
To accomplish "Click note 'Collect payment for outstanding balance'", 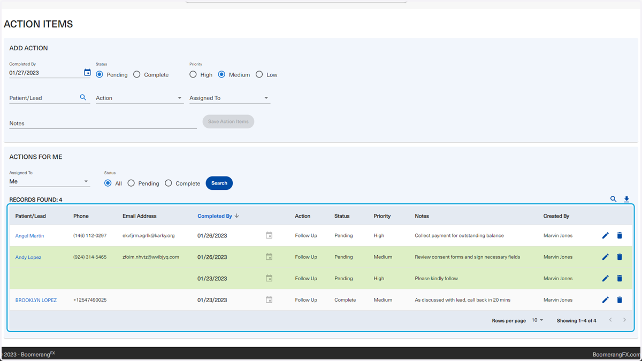I will click(x=459, y=235).
